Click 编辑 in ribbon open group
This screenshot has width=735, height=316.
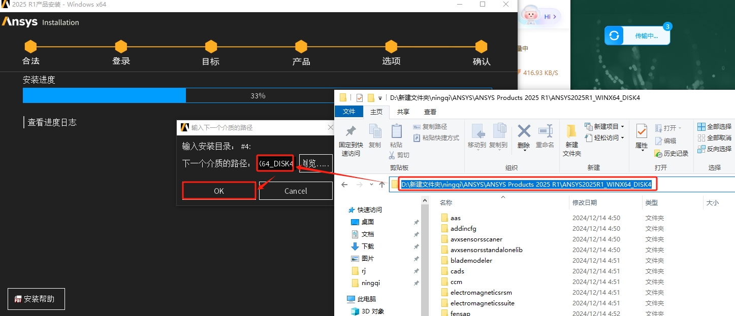click(x=665, y=141)
